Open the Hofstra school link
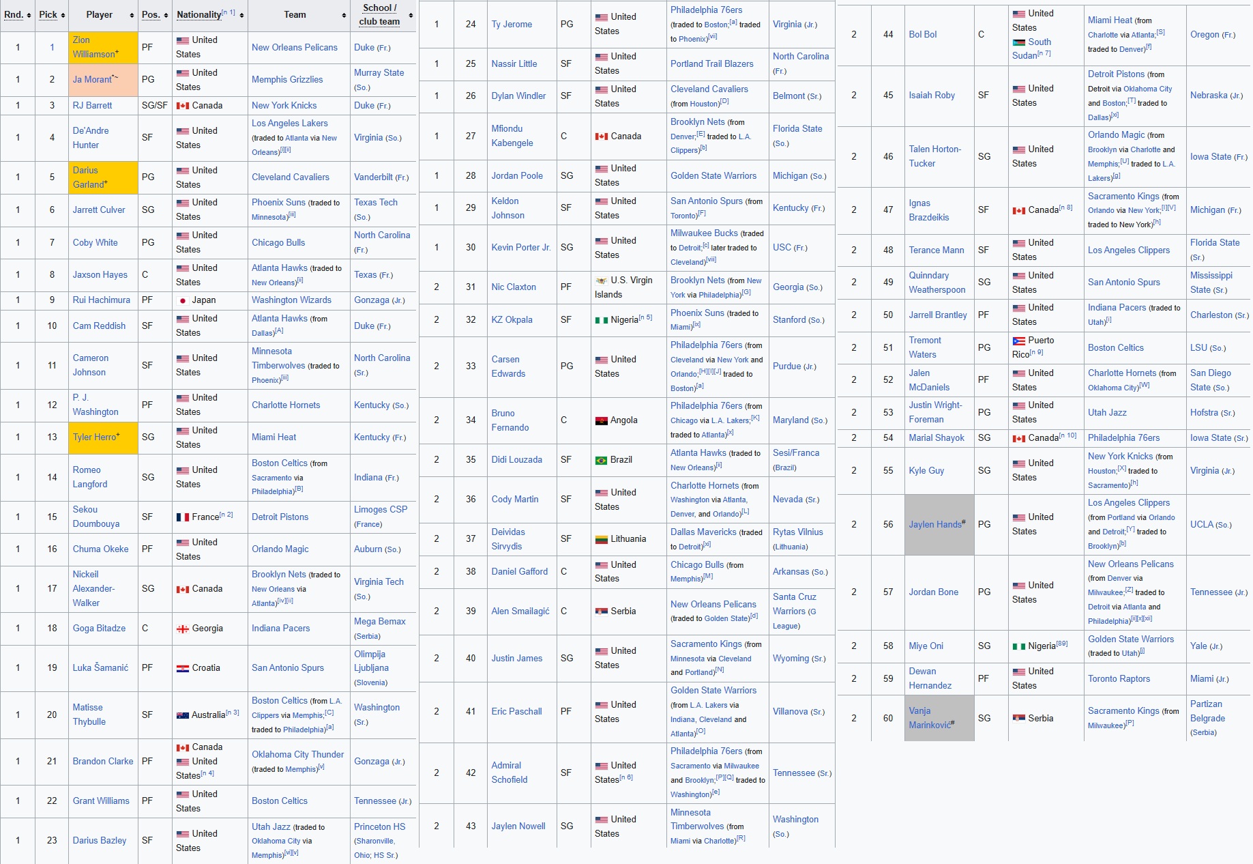The height and width of the screenshot is (864, 1253). click(1204, 413)
